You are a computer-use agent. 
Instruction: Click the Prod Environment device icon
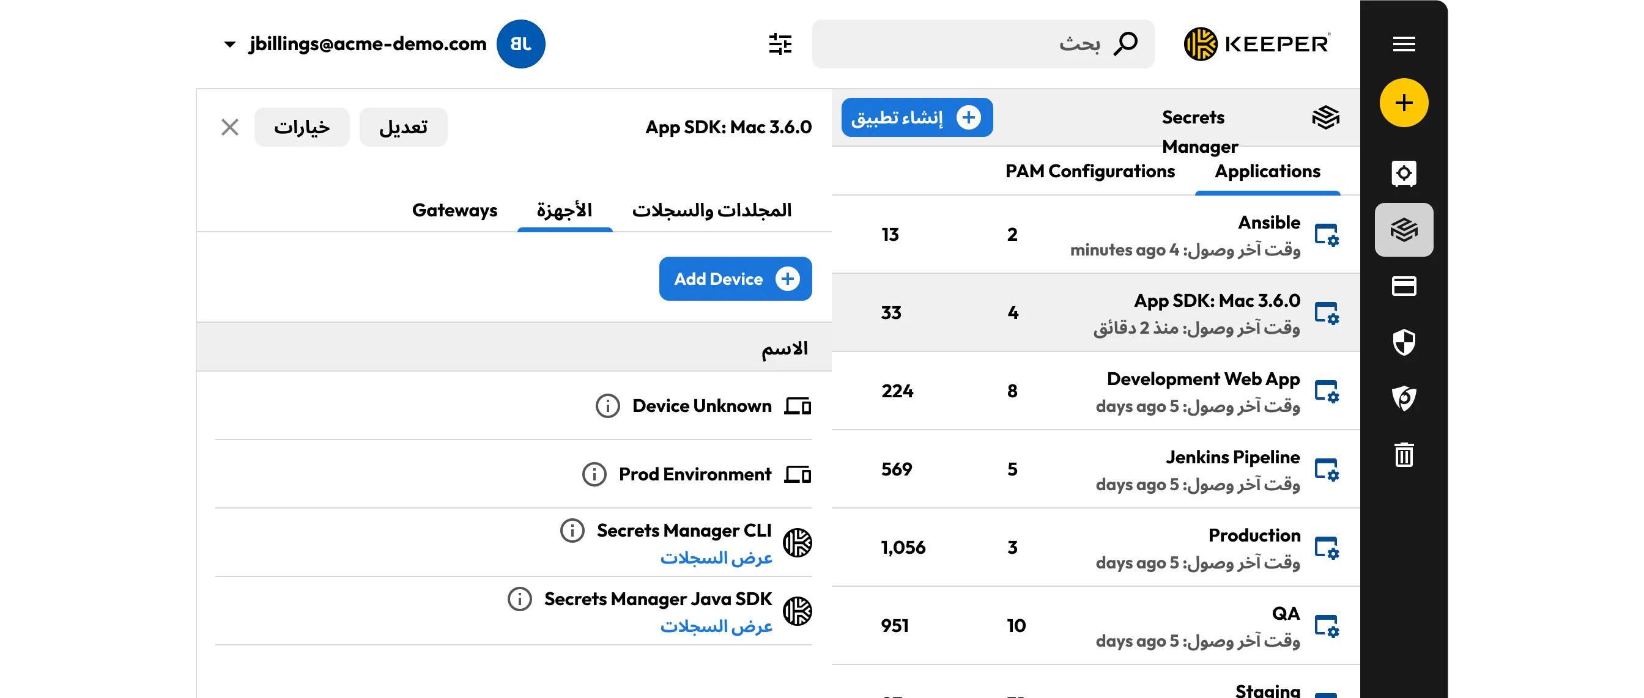[x=797, y=474]
